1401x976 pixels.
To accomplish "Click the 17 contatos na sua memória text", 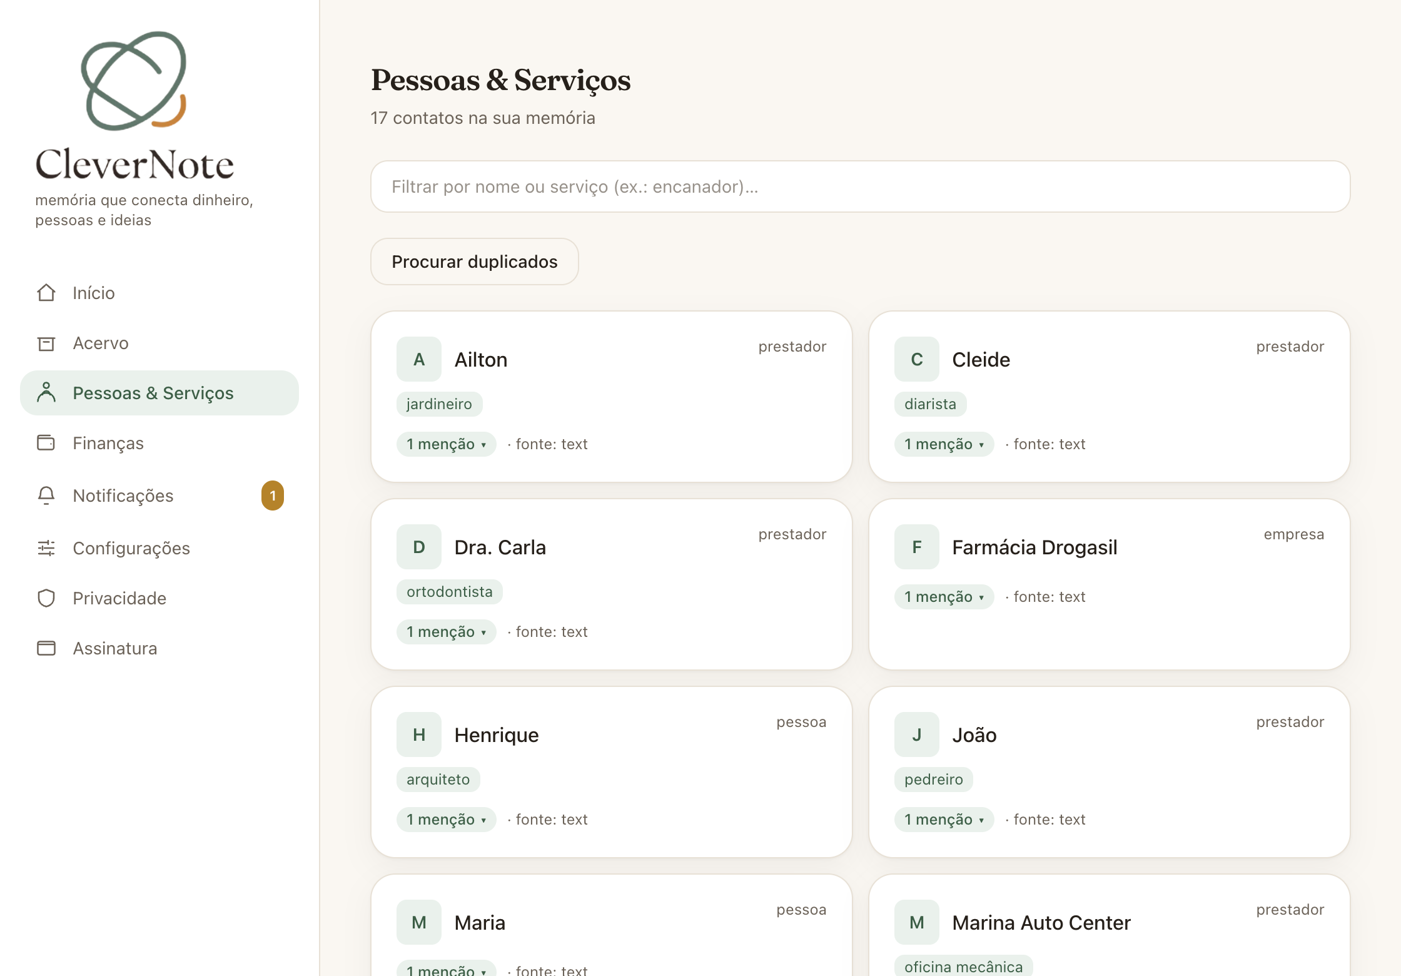I will point(483,118).
